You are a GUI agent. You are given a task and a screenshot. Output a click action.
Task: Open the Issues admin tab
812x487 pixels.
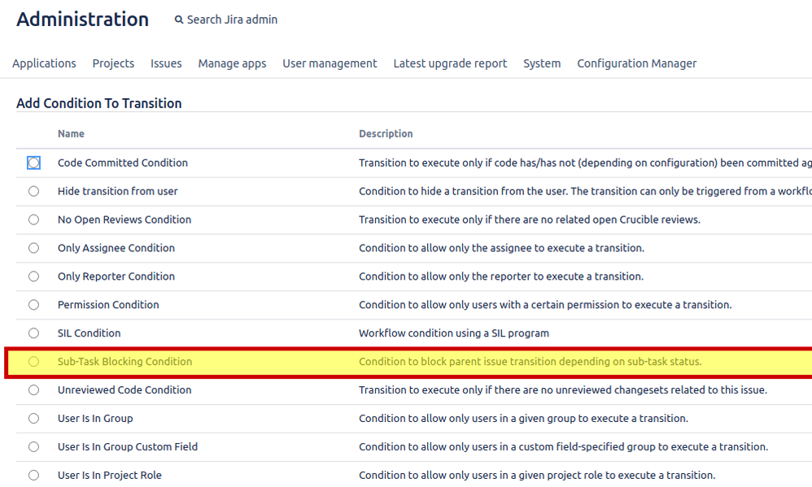coord(166,63)
